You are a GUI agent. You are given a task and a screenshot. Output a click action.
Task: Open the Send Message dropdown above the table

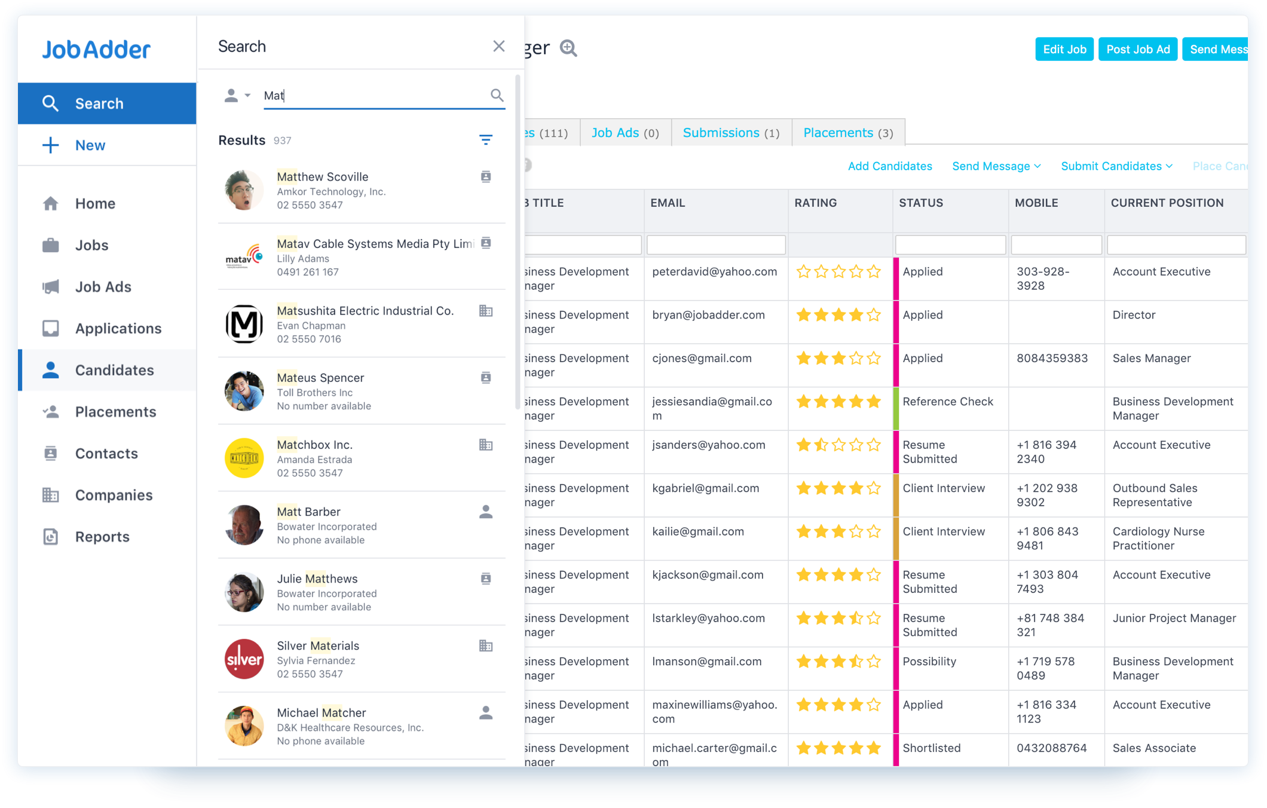click(995, 166)
